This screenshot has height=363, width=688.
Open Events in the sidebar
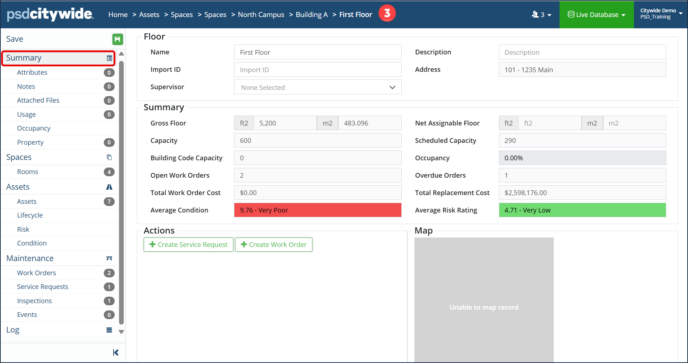(27, 315)
